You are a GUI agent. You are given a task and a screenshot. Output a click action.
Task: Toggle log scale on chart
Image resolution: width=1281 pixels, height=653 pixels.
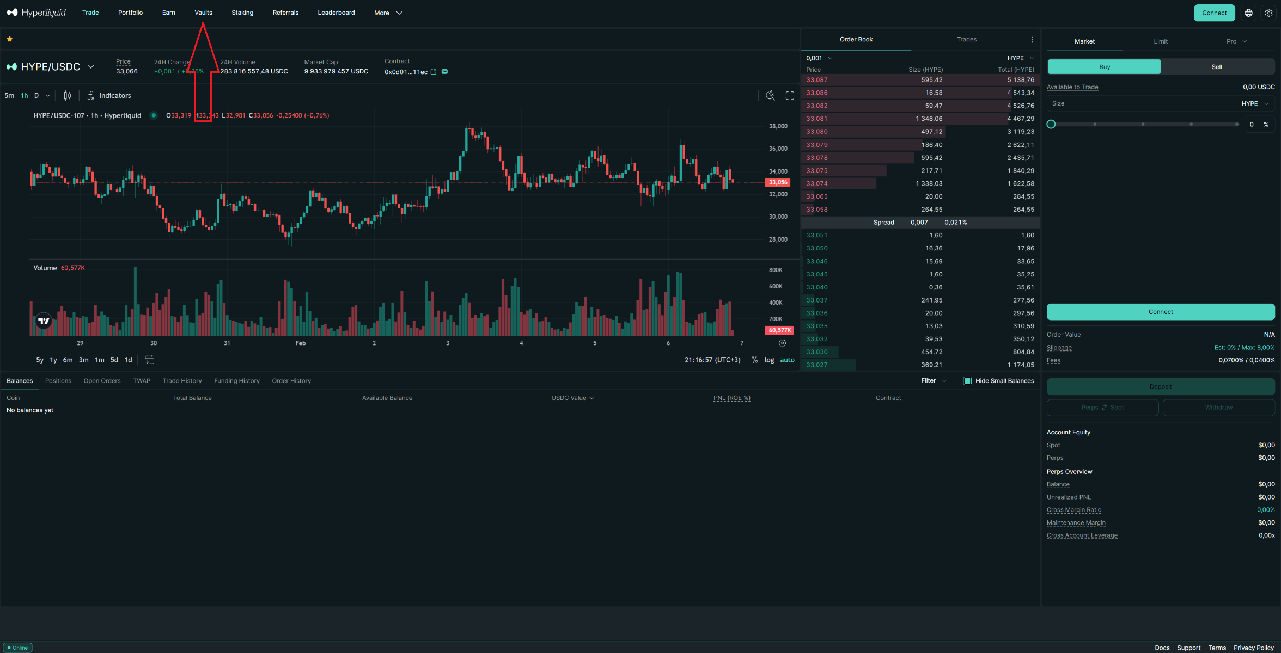click(x=769, y=360)
